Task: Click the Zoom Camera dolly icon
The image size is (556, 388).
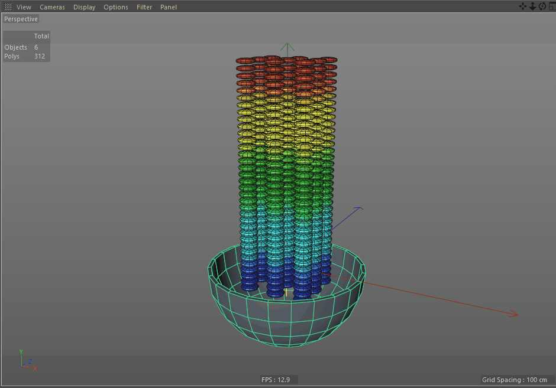Action: tap(532, 6)
